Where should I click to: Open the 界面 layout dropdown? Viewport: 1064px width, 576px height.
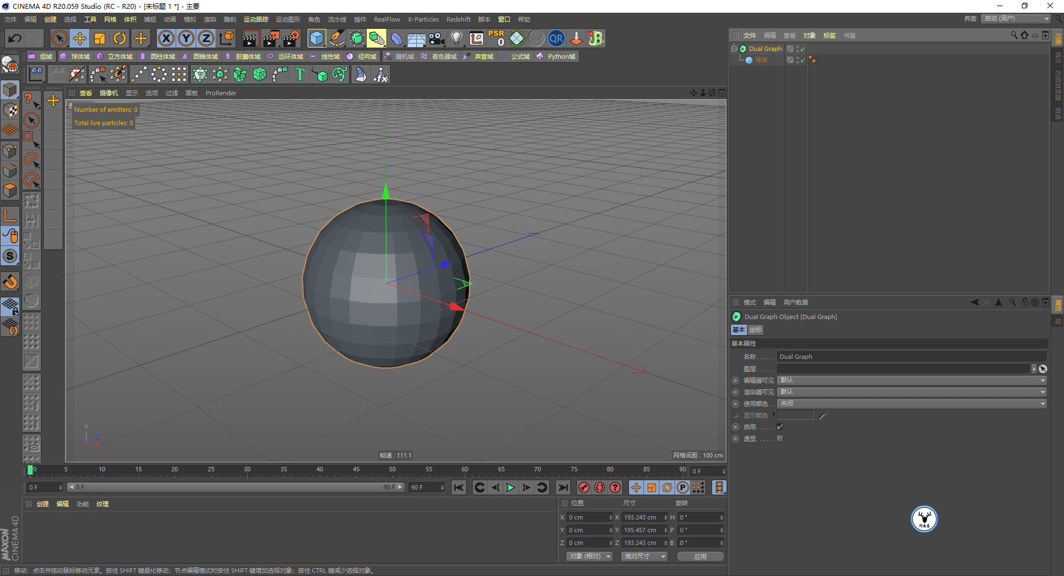1016,19
